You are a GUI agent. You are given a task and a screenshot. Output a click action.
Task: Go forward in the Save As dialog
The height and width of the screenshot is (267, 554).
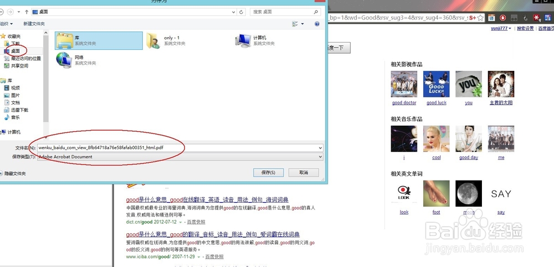coord(10,12)
